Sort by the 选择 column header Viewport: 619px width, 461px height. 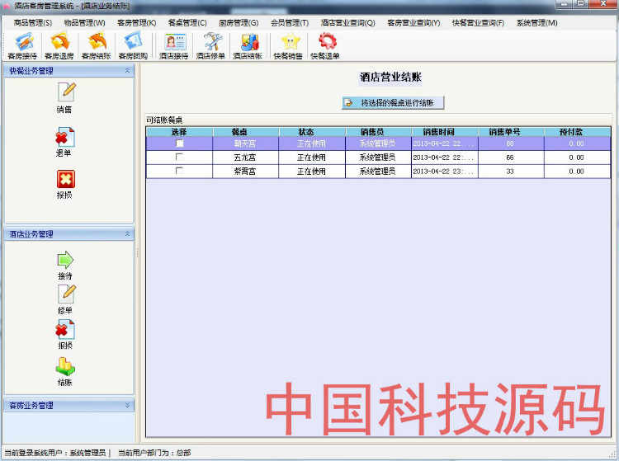[179, 132]
